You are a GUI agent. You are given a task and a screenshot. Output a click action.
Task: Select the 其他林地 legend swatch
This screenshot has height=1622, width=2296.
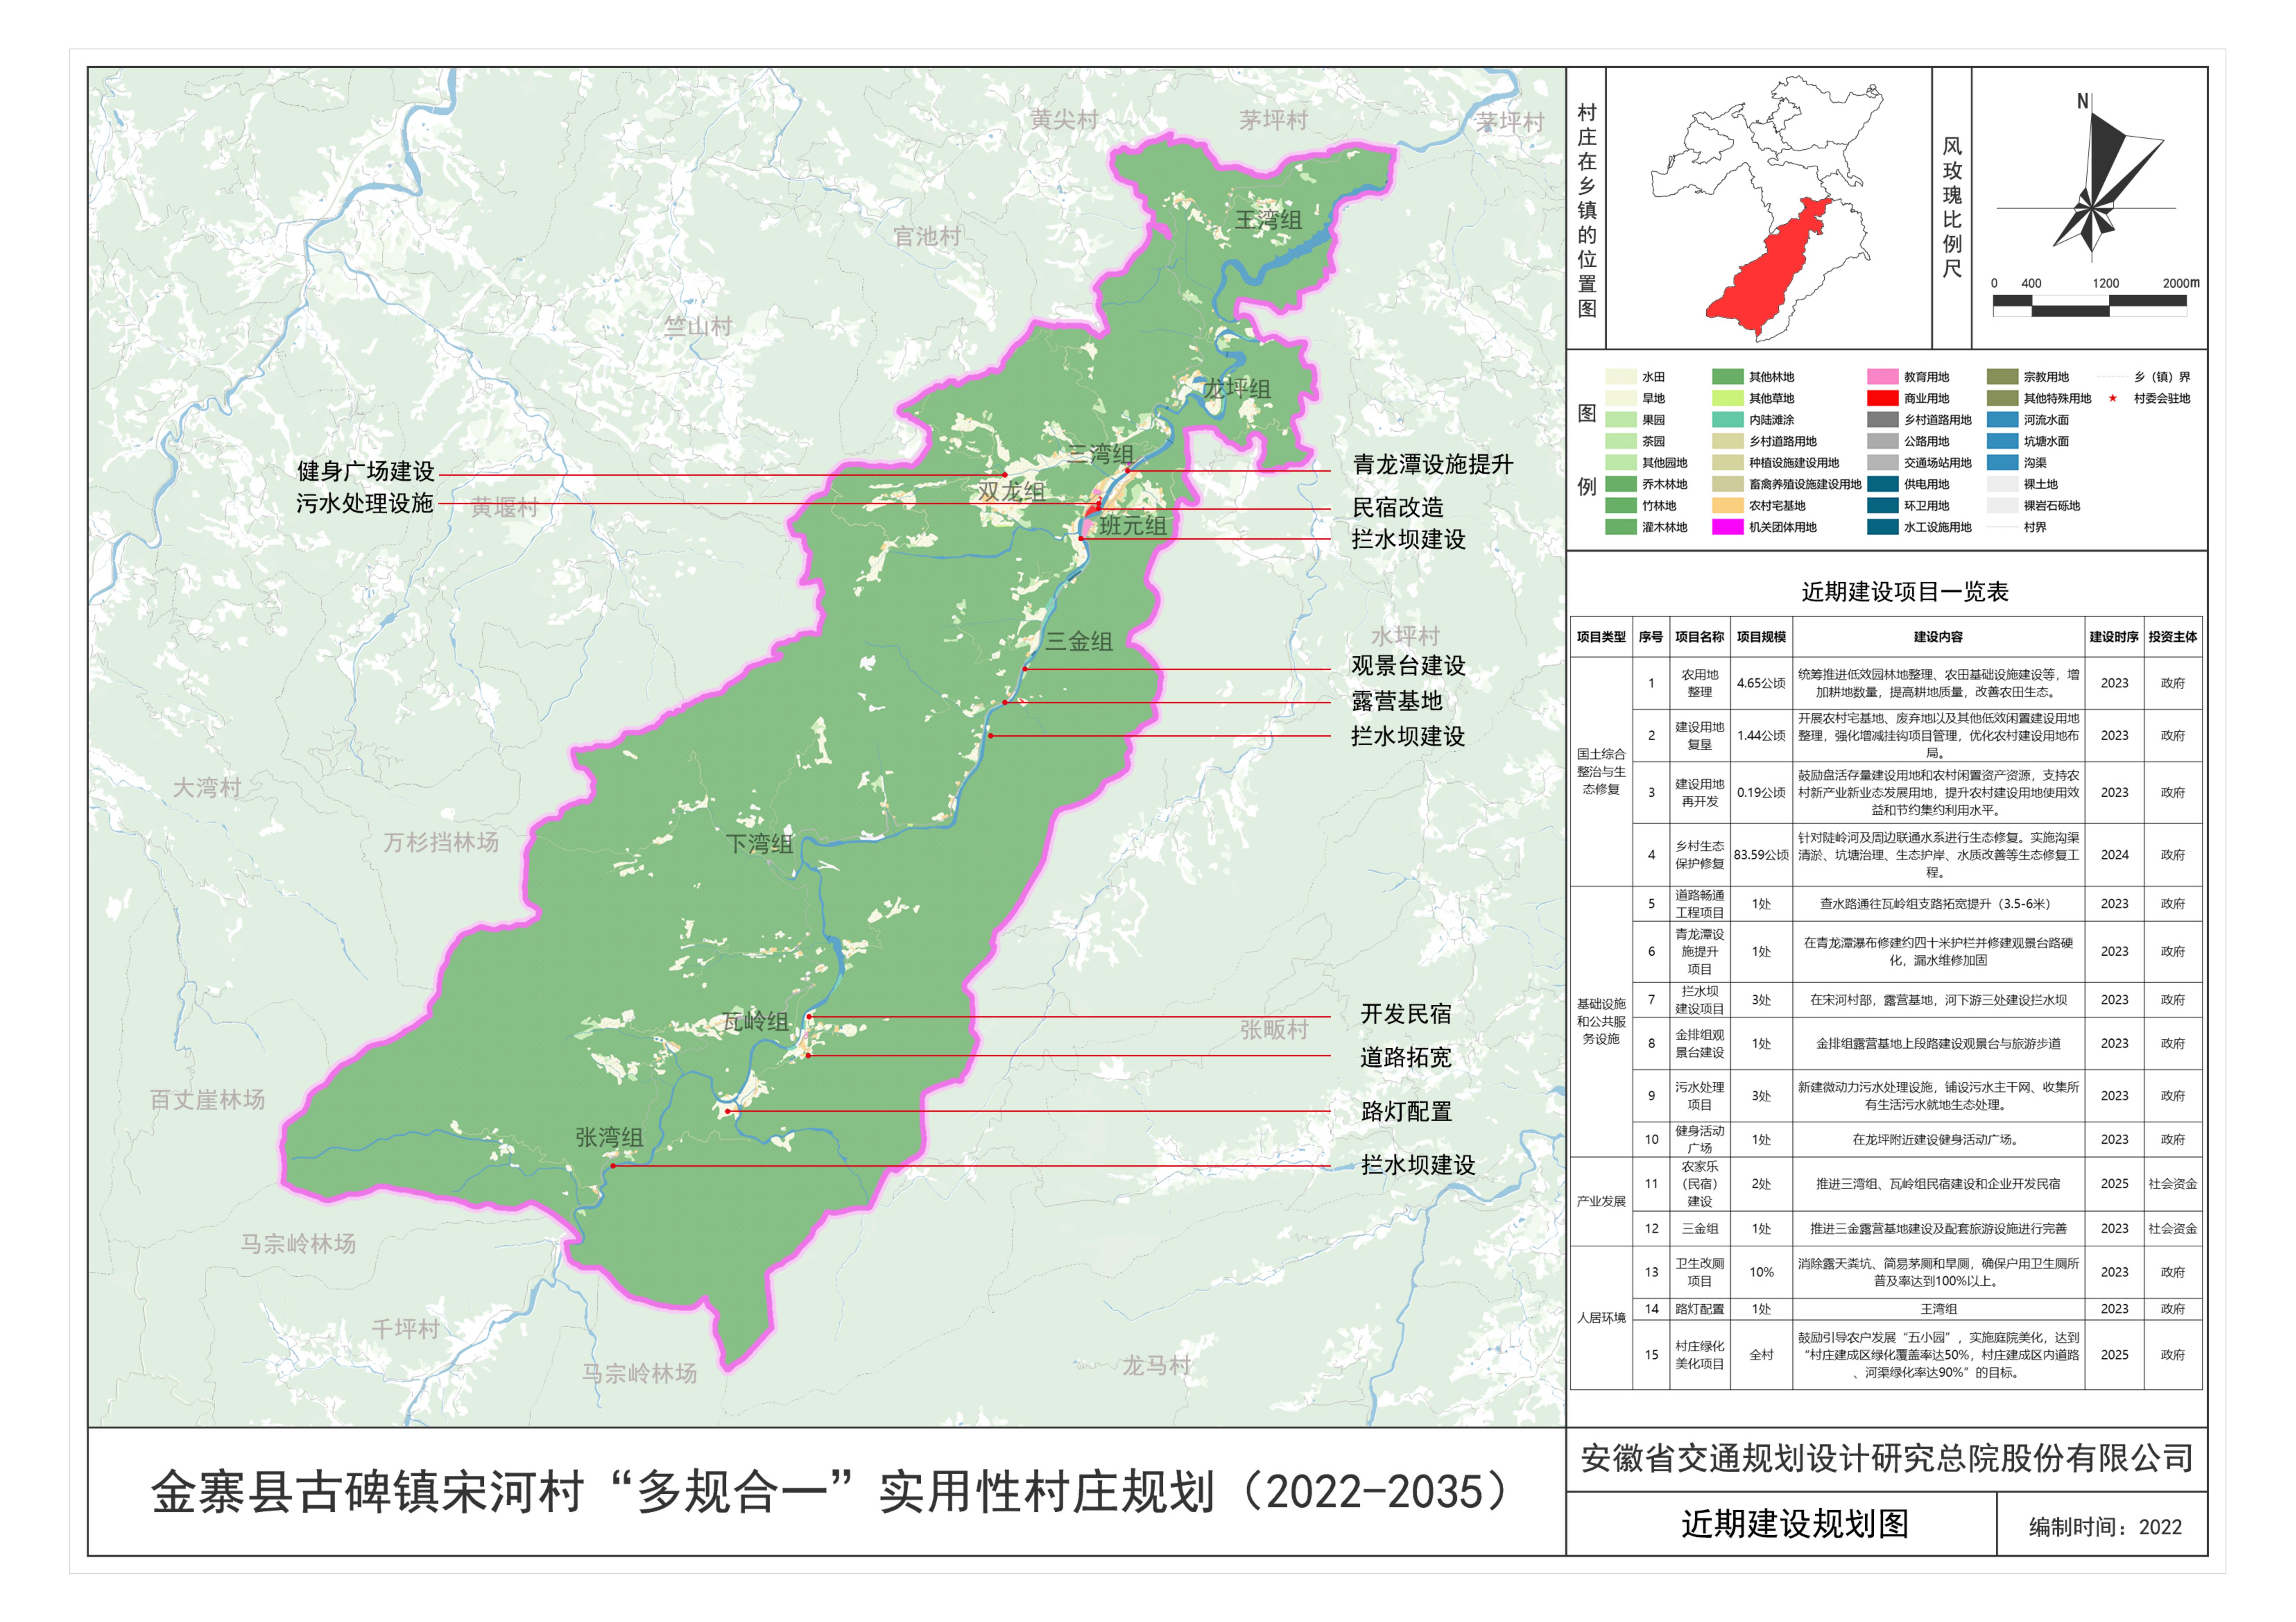pyautogui.click(x=1728, y=377)
